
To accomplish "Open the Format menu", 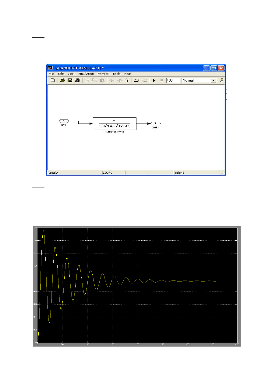I will pos(103,74).
